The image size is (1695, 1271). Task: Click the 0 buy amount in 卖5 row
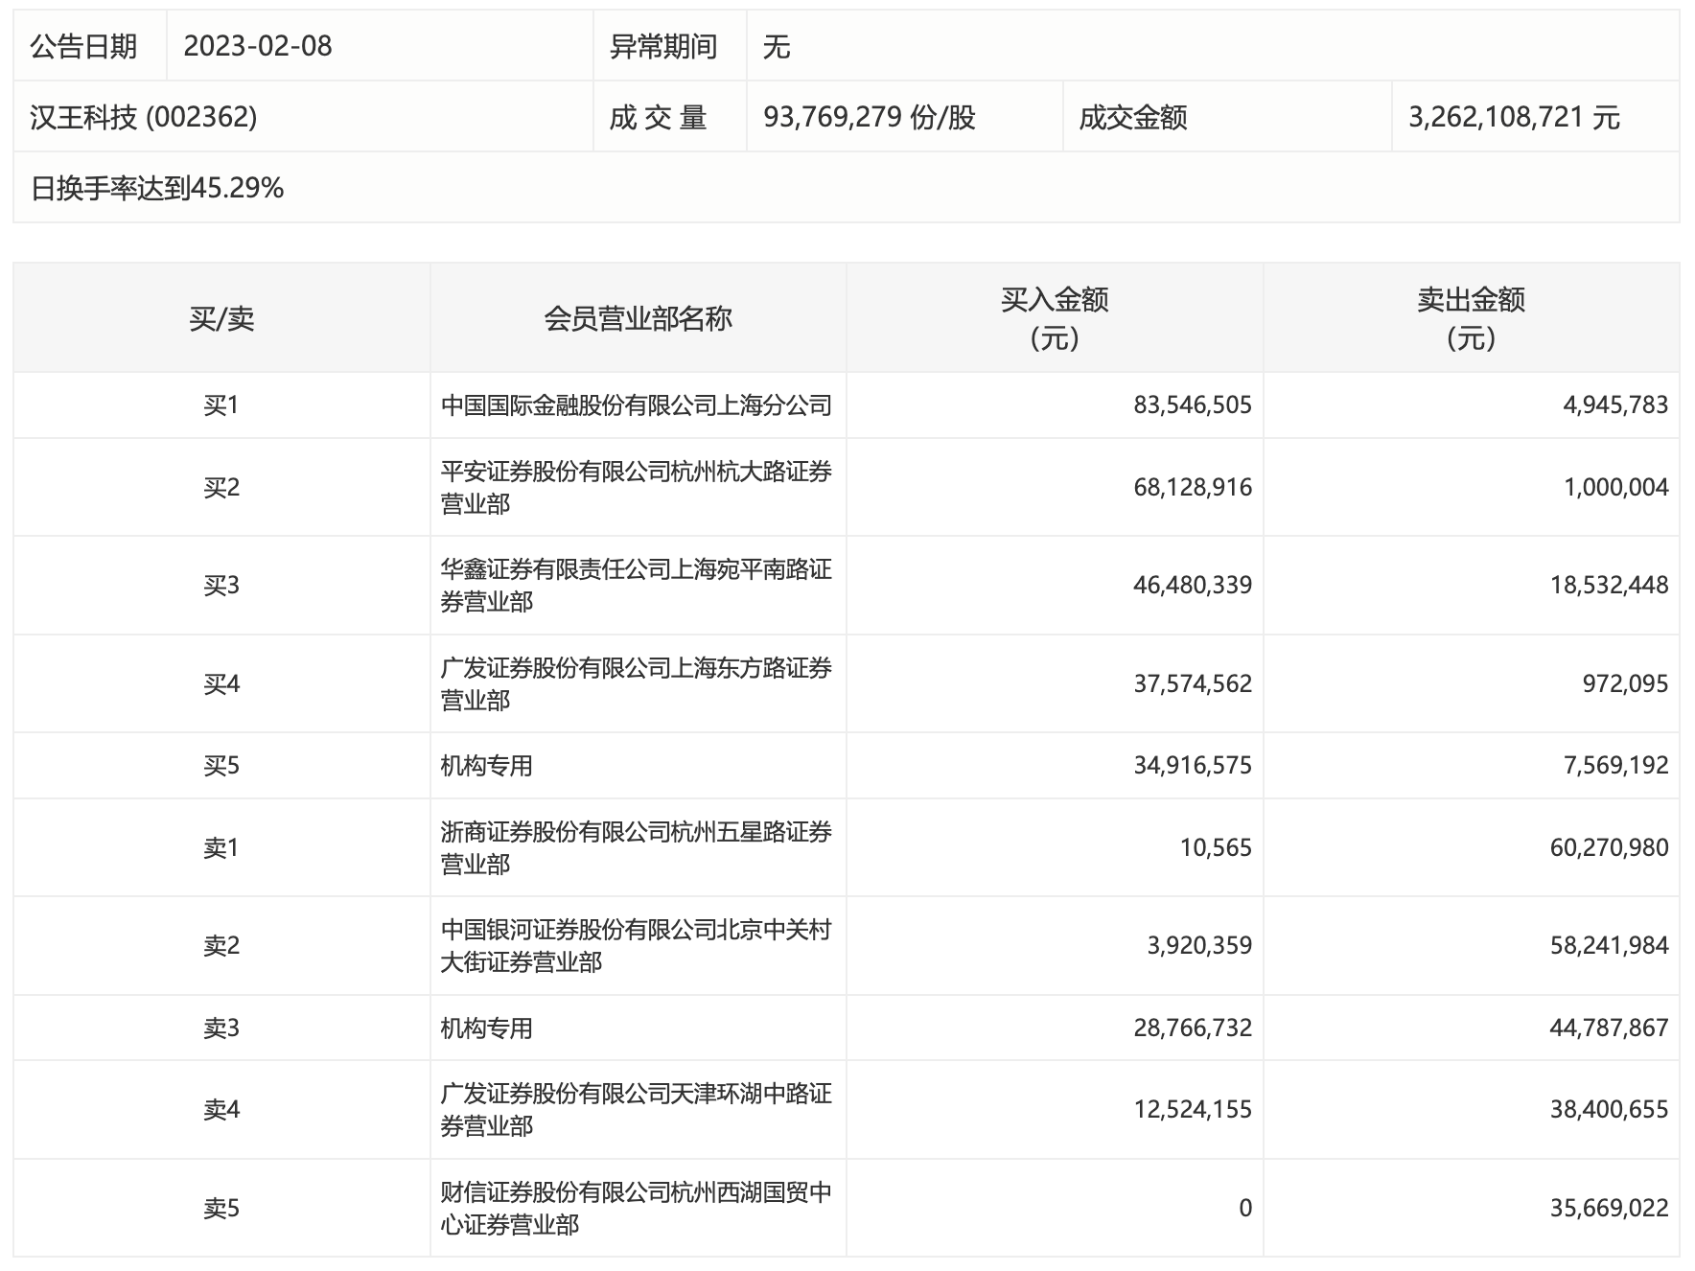click(1245, 1209)
